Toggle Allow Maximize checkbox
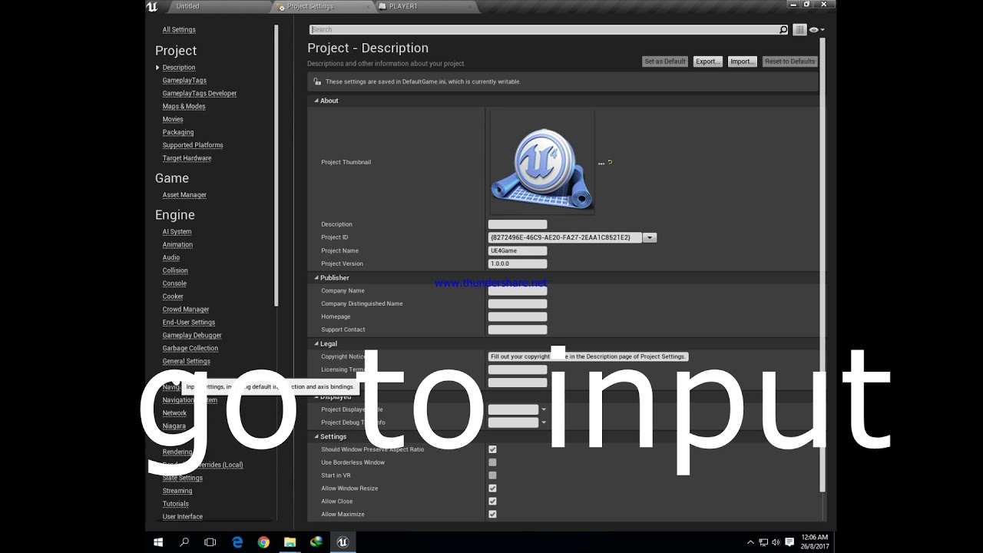The height and width of the screenshot is (553, 983). (492, 515)
